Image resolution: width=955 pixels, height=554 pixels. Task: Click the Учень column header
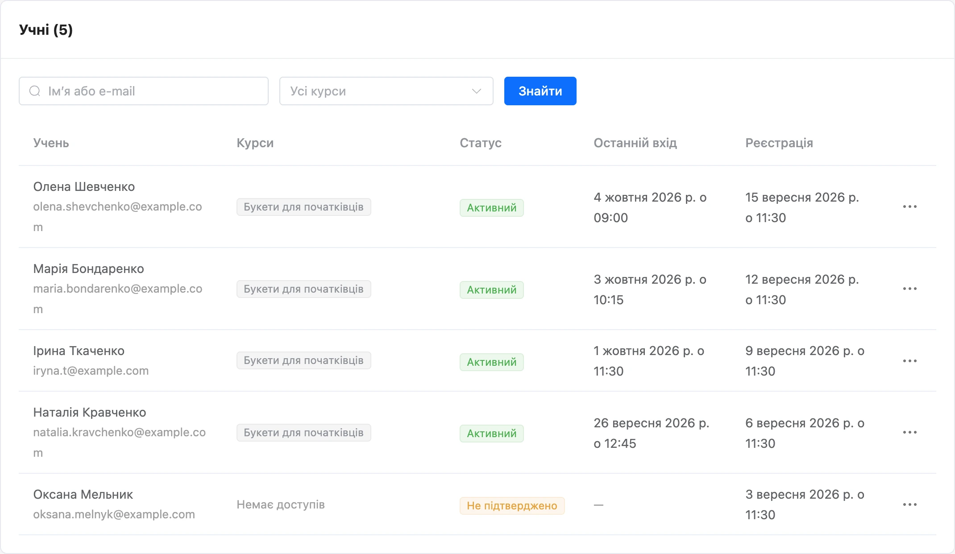coord(51,143)
